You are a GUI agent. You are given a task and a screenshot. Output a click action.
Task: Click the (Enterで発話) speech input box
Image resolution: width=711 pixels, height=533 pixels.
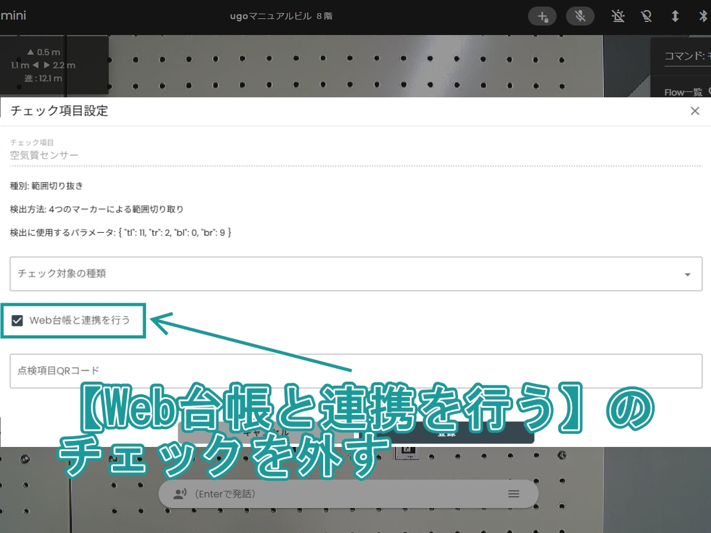[348, 494]
